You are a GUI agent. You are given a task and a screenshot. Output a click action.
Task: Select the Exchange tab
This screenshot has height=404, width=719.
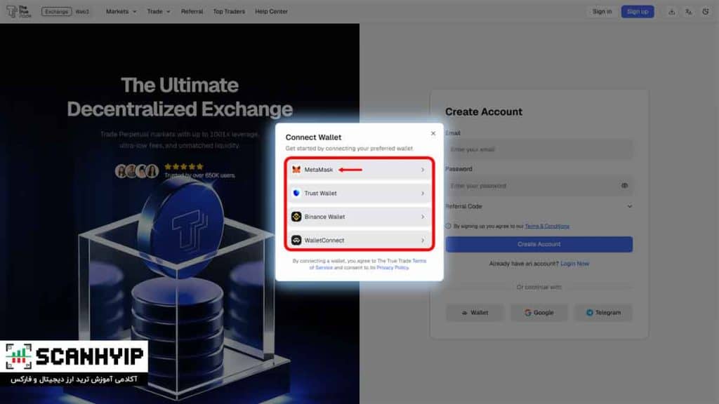click(x=56, y=11)
